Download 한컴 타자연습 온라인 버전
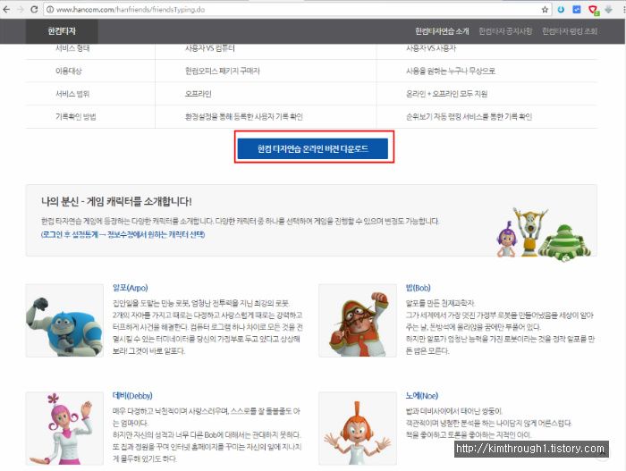Screen dimensions: 626x471 tap(313, 148)
